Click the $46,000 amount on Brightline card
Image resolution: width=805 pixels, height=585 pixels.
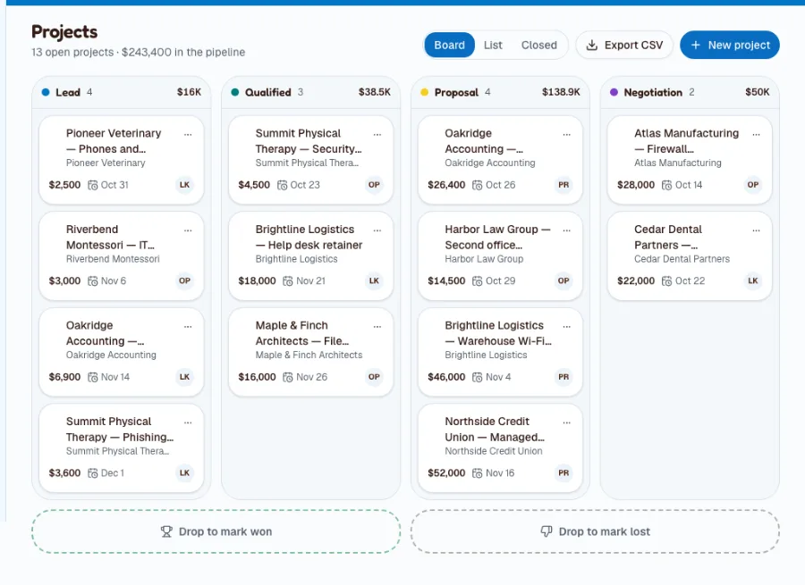point(446,377)
